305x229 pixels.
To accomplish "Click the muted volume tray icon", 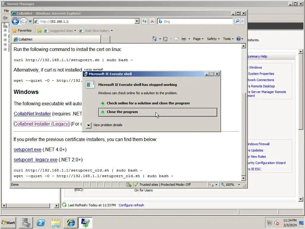I will point(276,222).
